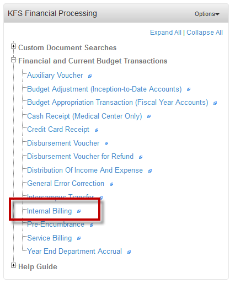Image resolution: width=235 pixels, height=283 pixels.
Task: Click the Collapse All link
Action: (x=205, y=33)
